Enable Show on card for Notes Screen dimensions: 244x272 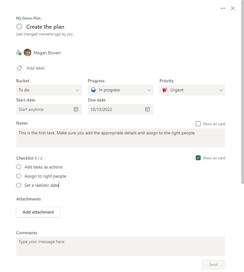[x=198, y=124]
